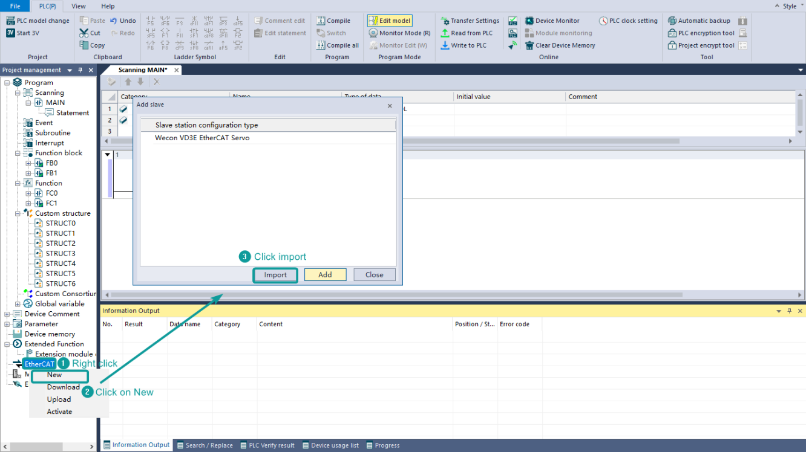Select Download from the context menu
The image size is (806, 452).
[x=64, y=387]
